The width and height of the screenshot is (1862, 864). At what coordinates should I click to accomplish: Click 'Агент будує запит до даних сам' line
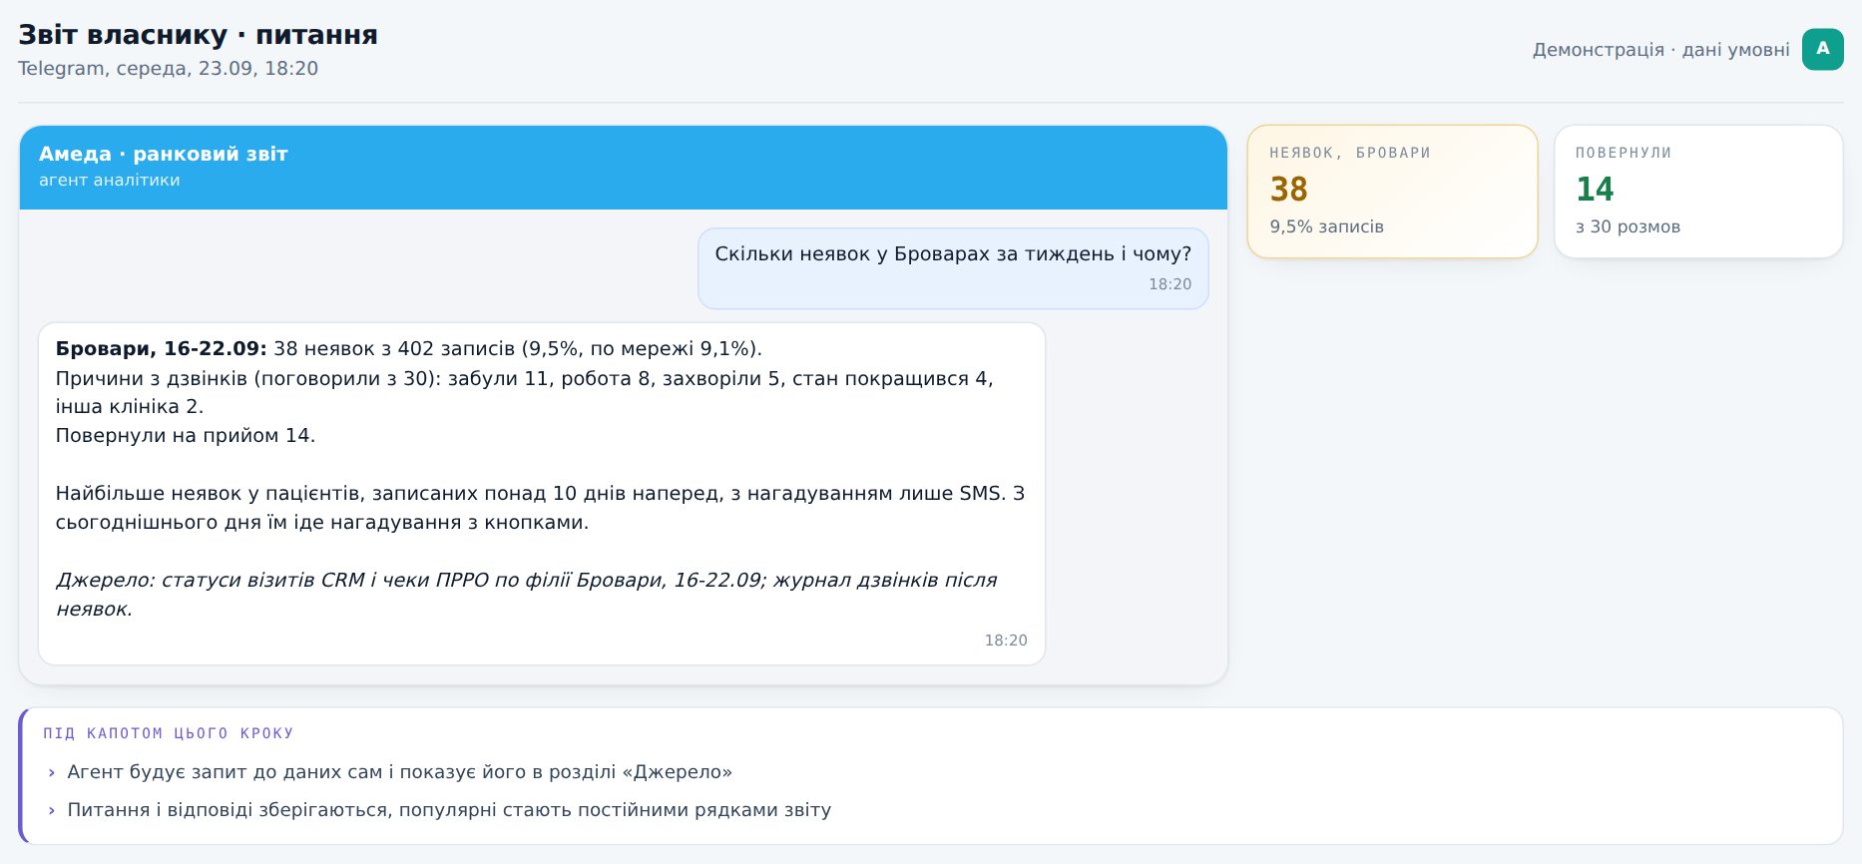click(400, 772)
